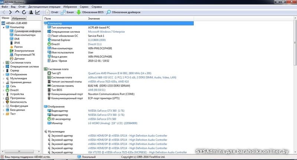Expand the Хранение данных tree node
Viewport: 297px width, 160px height.
(x=3, y=82)
